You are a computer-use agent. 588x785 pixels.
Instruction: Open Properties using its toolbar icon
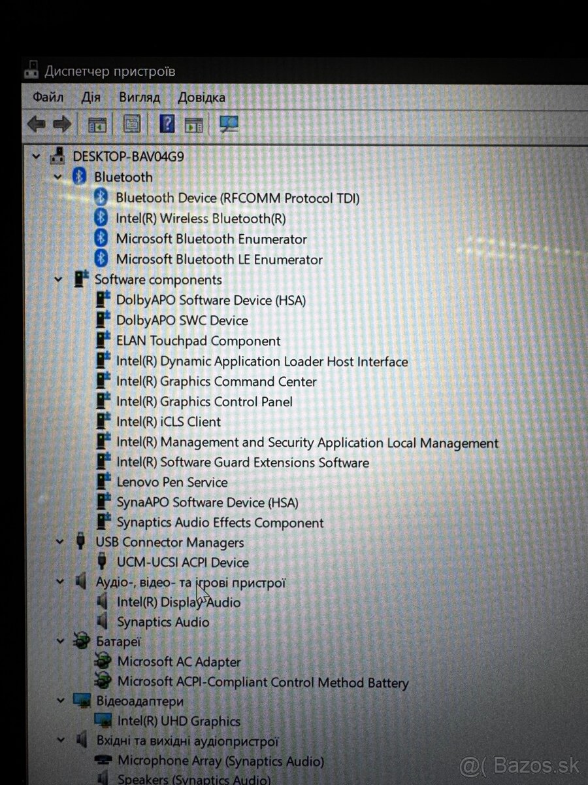tap(131, 124)
